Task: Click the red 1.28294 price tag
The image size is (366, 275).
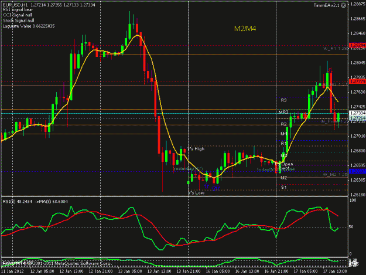Action: click(x=357, y=45)
